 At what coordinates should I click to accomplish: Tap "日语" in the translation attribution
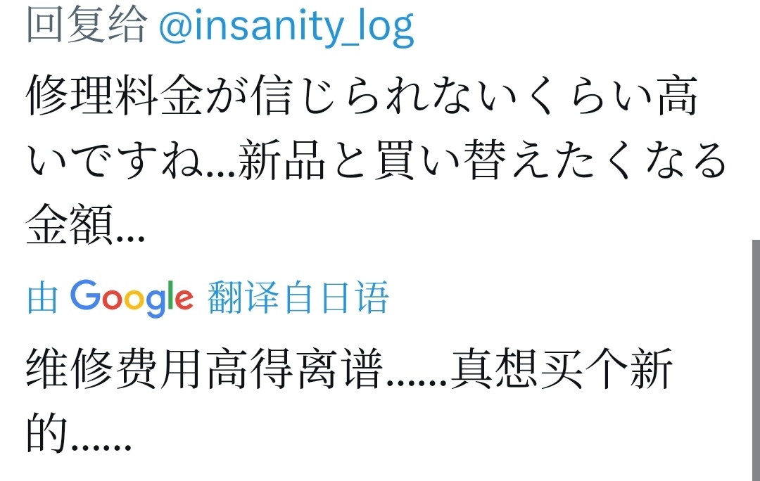(365, 297)
